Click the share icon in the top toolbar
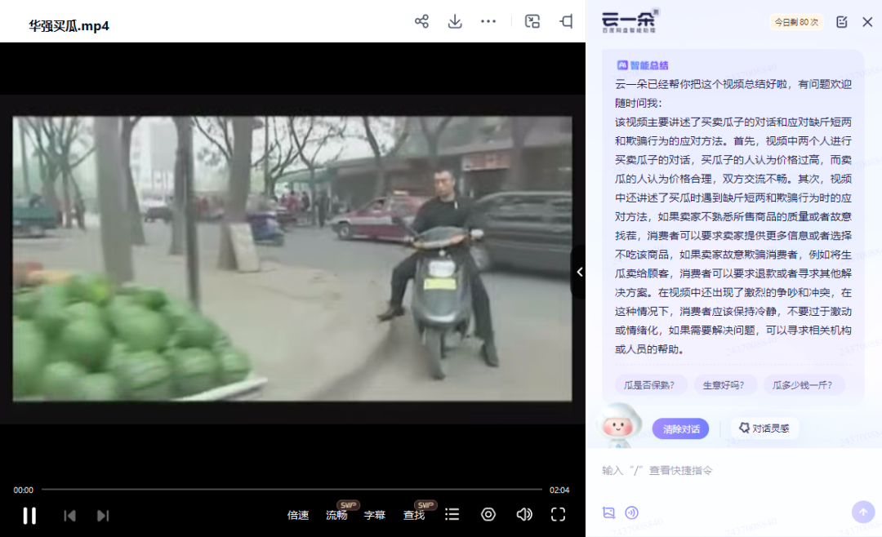This screenshot has height=537, width=882. pos(421,21)
